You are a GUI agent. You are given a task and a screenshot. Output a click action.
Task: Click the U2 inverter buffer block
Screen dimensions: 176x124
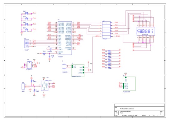[106, 30]
